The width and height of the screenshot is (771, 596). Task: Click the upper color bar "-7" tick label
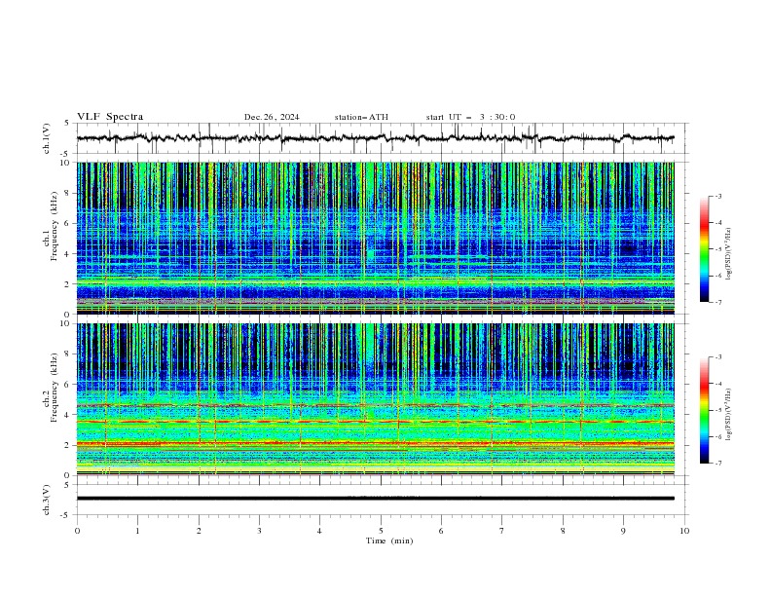coord(717,302)
